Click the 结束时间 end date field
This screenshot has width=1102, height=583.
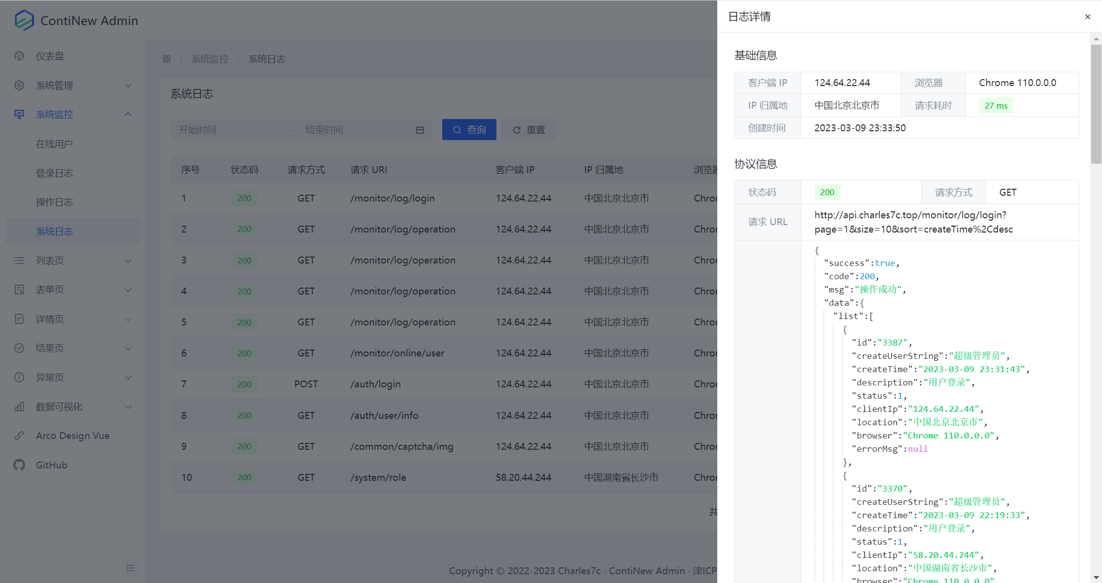click(x=357, y=130)
